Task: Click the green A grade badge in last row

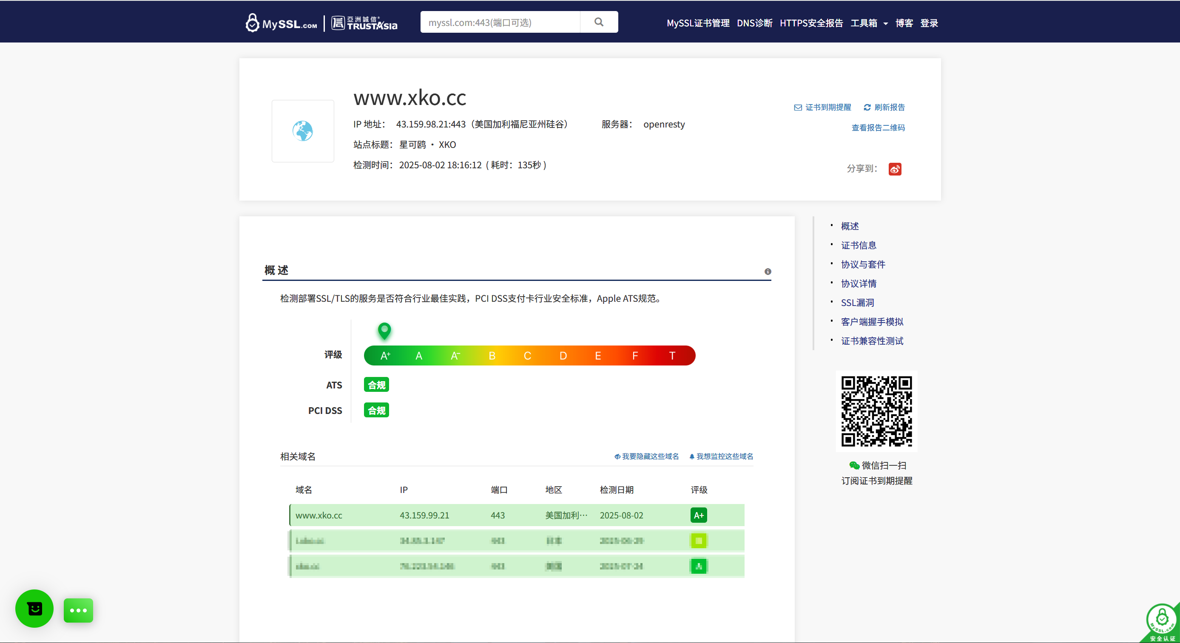Action: tap(699, 567)
